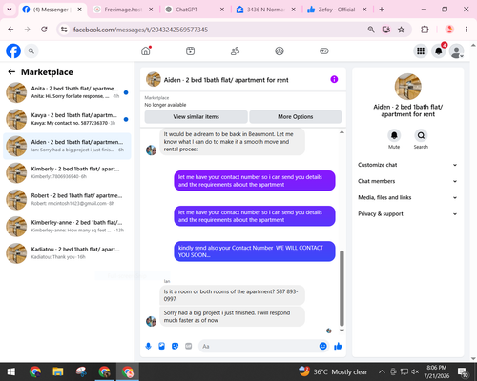477x381 pixels.
Task: Open the browser extensions puzzle icon
Action: click(425, 30)
